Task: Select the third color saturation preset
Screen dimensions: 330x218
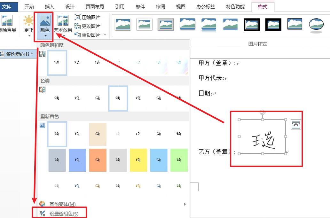Action: click(x=98, y=63)
